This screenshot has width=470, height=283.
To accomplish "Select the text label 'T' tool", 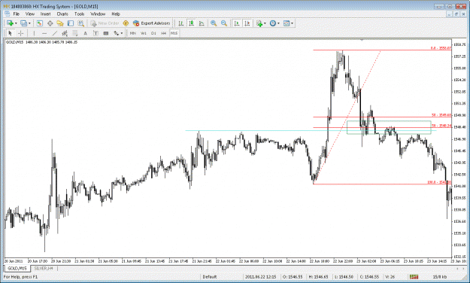I will pyautogui.click(x=96, y=33).
